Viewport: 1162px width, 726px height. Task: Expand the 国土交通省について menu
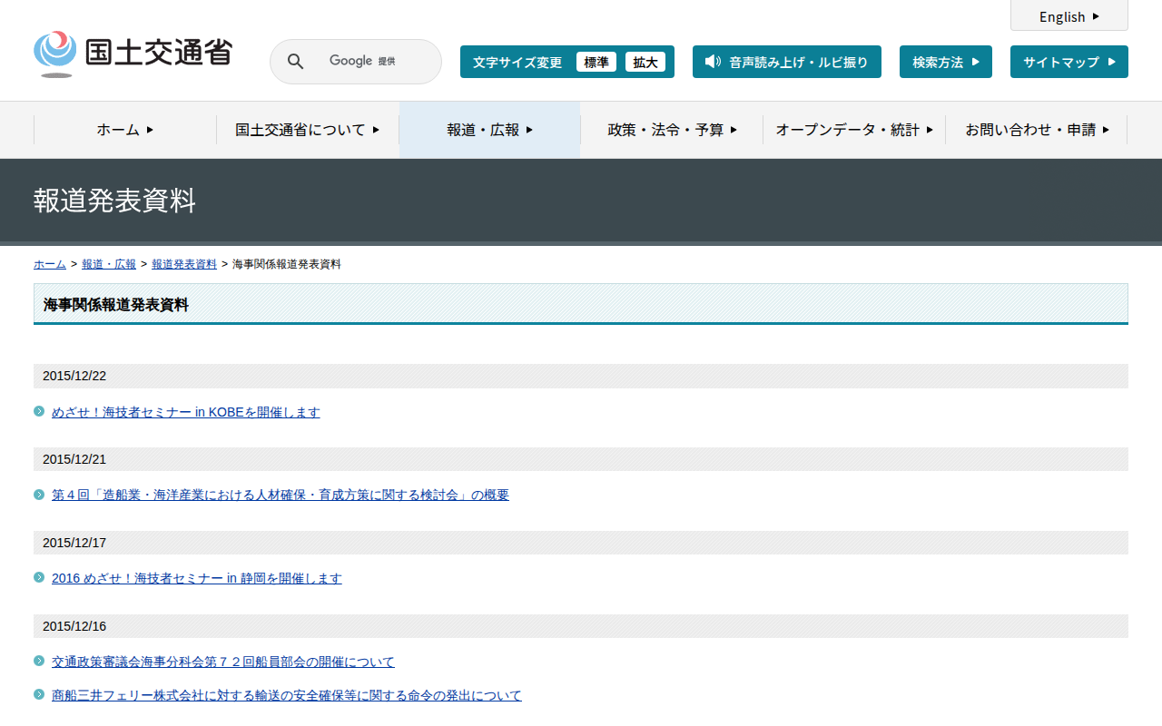coord(307,130)
